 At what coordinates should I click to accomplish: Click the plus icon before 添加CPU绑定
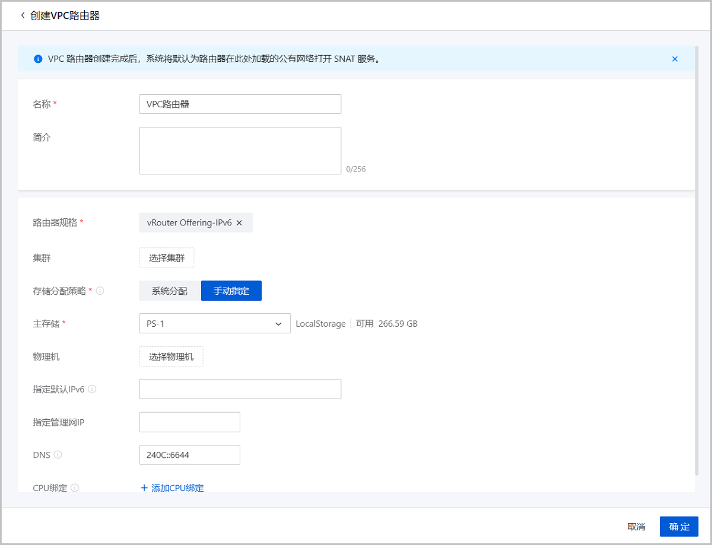point(144,487)
